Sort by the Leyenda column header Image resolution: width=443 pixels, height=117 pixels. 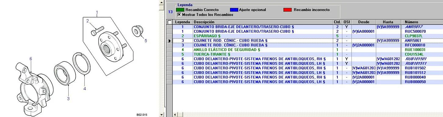pos(182,22)
